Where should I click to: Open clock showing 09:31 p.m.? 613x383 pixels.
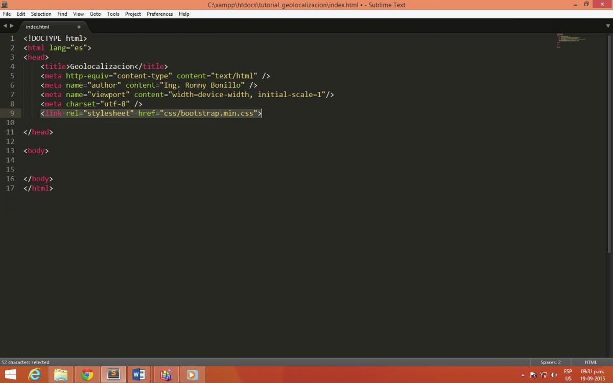click(592, 375)
